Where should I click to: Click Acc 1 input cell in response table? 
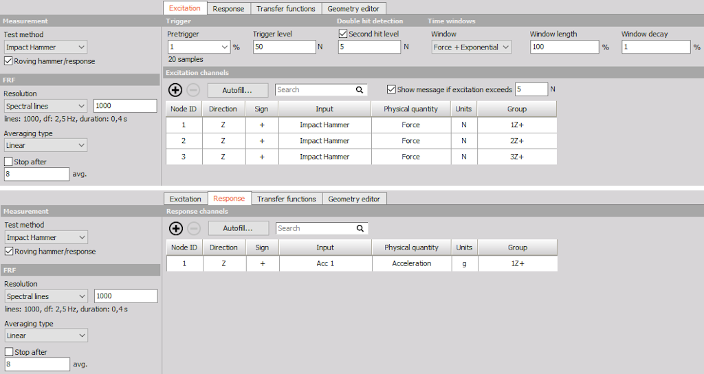click(x=325, y=263)
